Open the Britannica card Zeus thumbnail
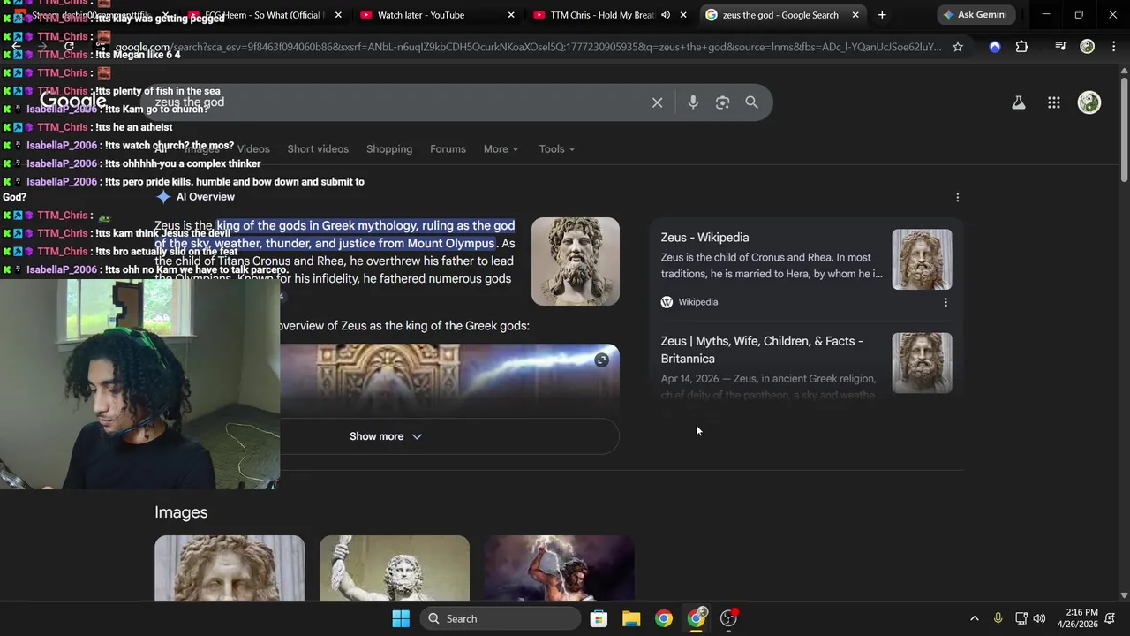1130x636 pixels. (922, 363)
